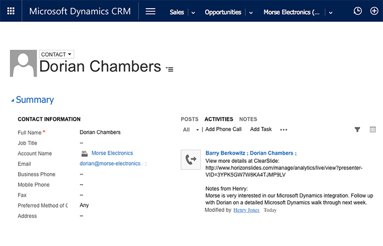
Task: Click the Email field label
Action: [x=24, y=164]
